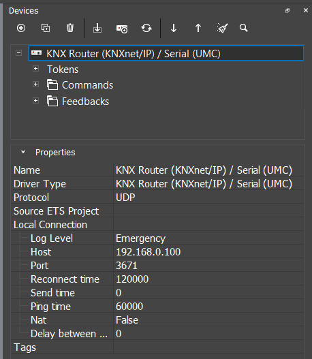Click the Ping time label
Image resolution: width=312 pixels, height=359 pixels.
pyautogui.click(x=51, y=307)
